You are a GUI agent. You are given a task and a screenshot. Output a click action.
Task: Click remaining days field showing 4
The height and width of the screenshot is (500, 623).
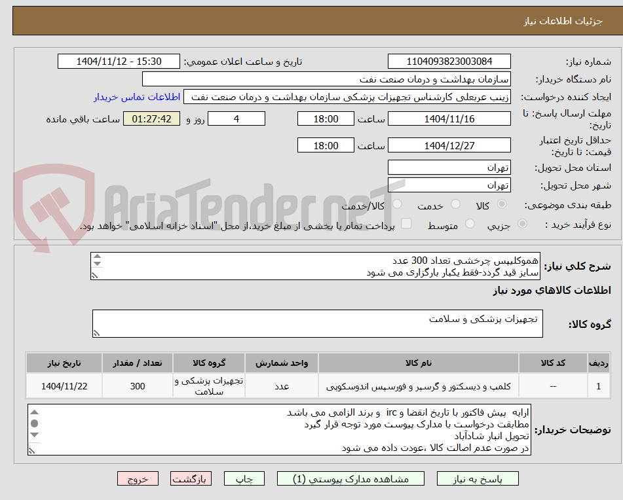click(236, 118)
